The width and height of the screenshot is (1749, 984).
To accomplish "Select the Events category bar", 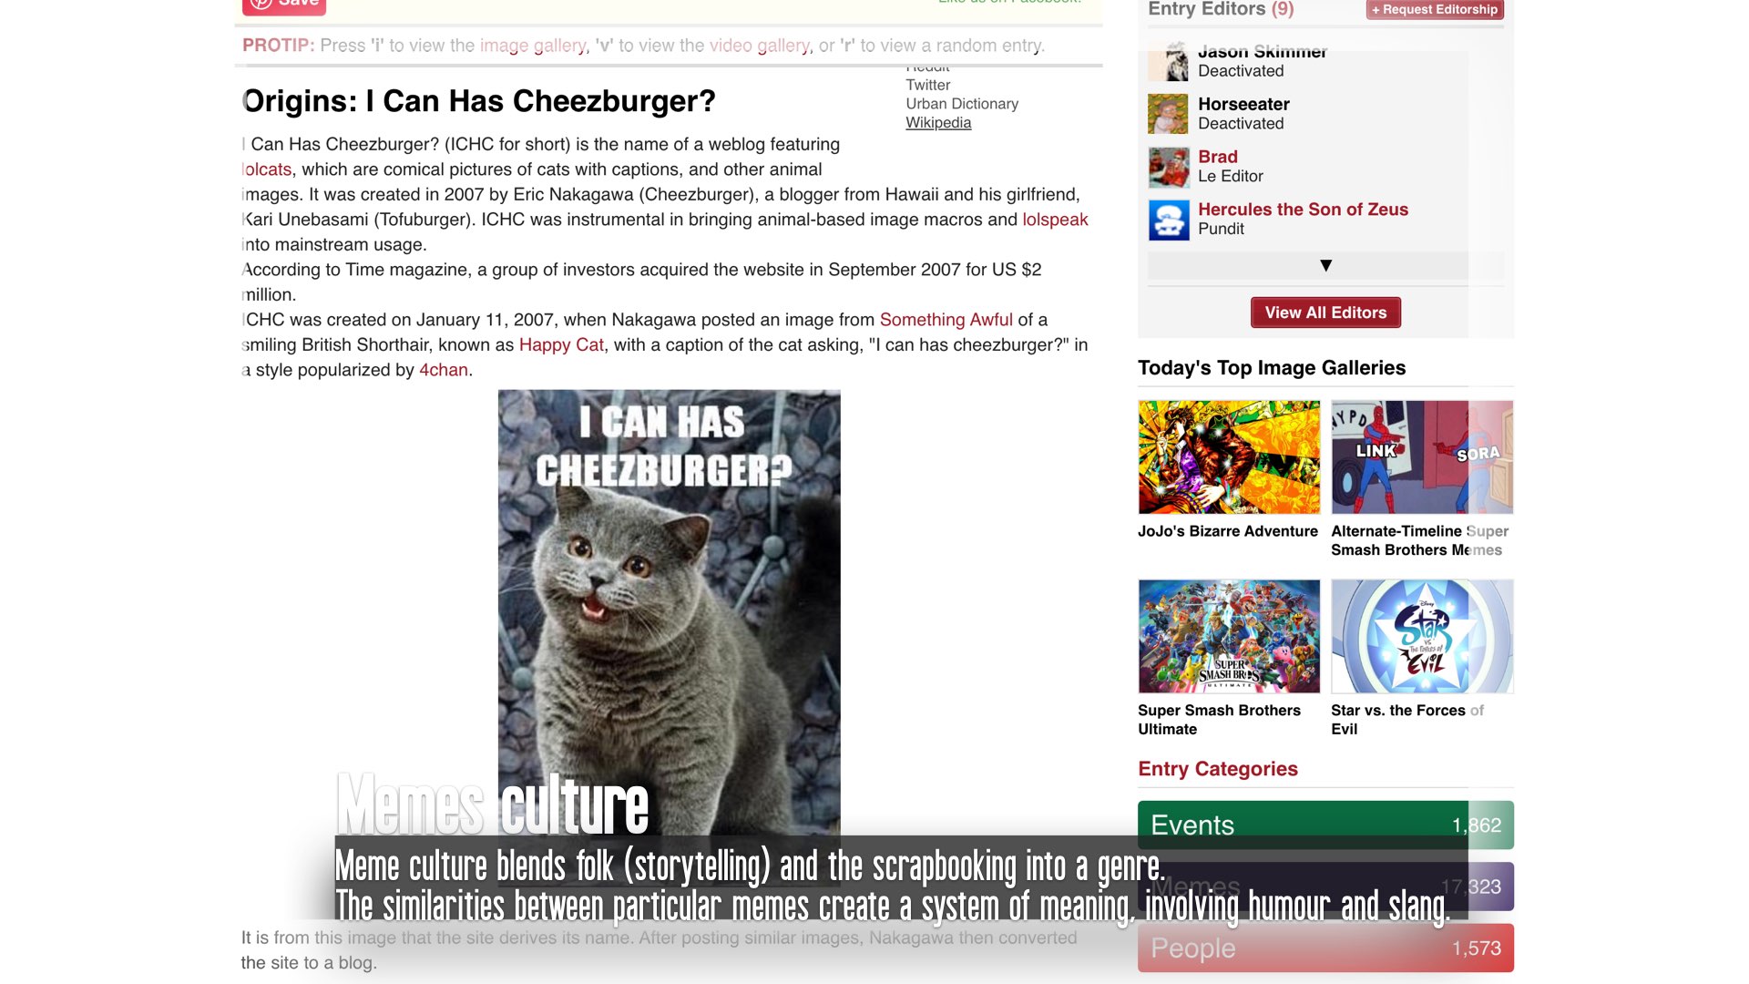I will point(1325,825).
